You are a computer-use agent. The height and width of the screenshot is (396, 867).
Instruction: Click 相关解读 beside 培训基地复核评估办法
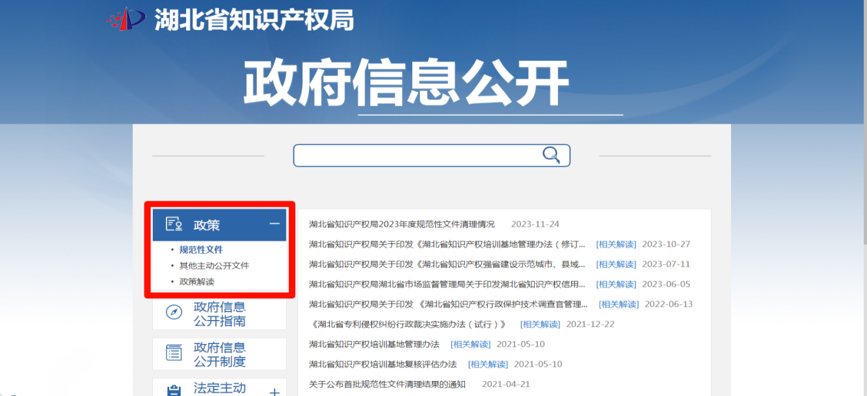point(488,364)
